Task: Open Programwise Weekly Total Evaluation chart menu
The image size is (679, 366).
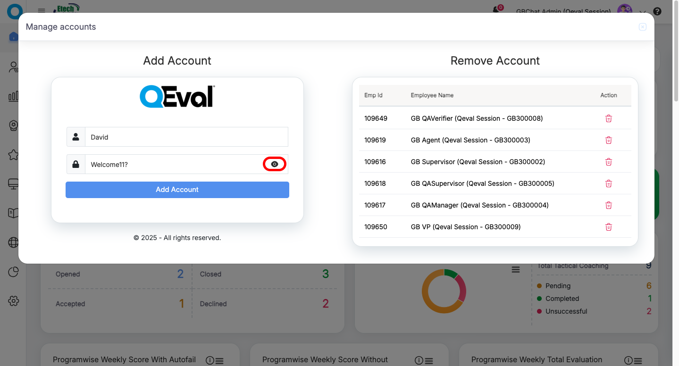Action: (x=637, y=360)
